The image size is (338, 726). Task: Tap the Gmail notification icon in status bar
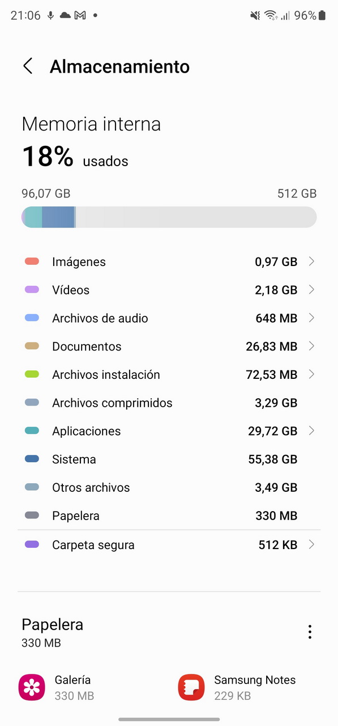(x=80, y=15)
